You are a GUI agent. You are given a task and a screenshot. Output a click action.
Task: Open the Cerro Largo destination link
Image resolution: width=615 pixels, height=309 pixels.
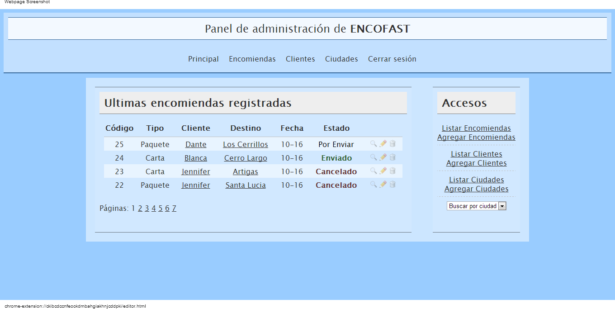pos(246,157)
